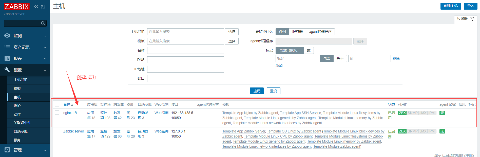Click the 重设 filter button
The image size is (480, 157).
coord(274,91)
